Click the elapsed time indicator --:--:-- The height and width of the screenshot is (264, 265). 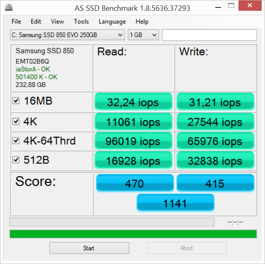pos(235,222)
